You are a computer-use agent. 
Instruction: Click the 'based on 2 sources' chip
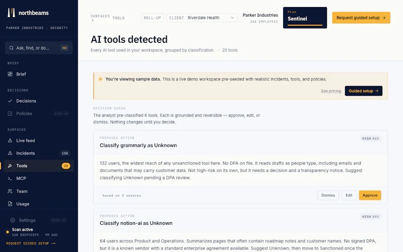pos(121,196)
